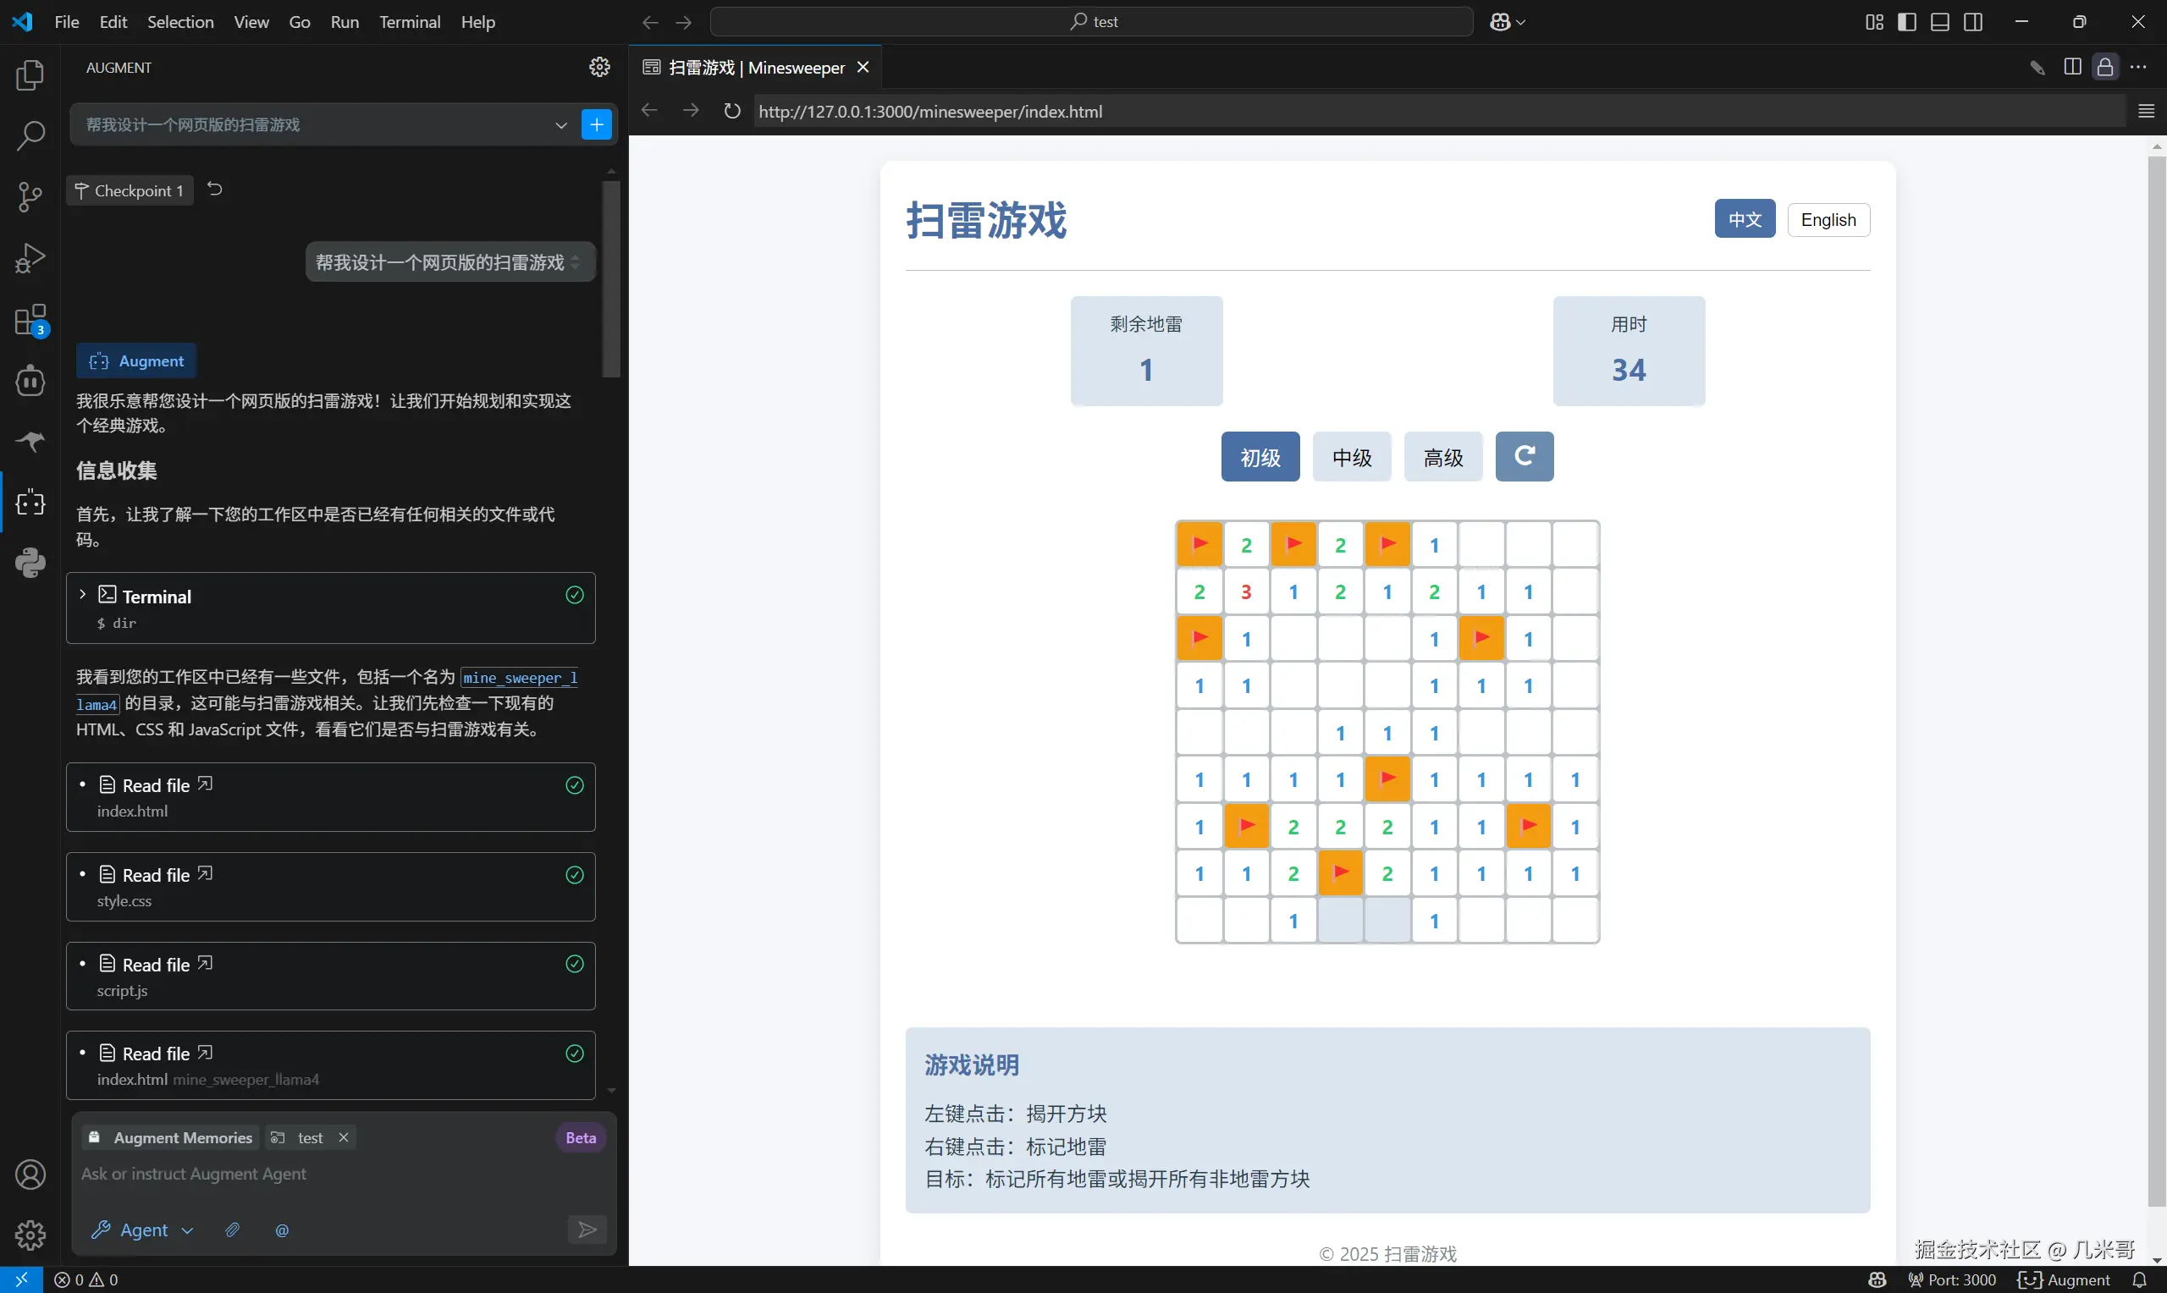Viewport: 2167px width, 1293px height.
Task: Open the prompt history dropdown in Augment
Action: [x=561, y=124]
